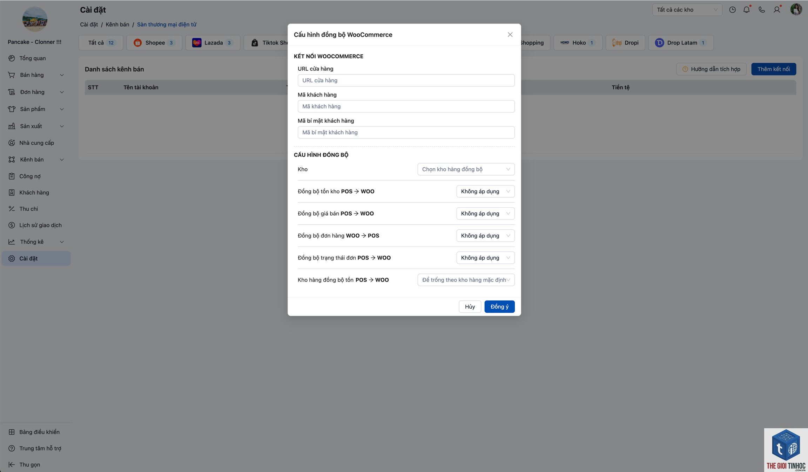Focus the Mã bí mật khách hàng field

pyautogui.click(x=406, y=132)
